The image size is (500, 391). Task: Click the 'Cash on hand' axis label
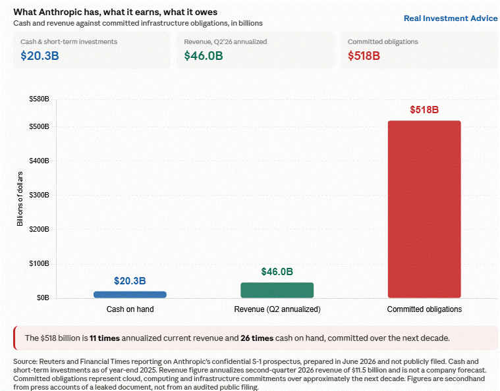pyautogui.click(x=130, y=309)
